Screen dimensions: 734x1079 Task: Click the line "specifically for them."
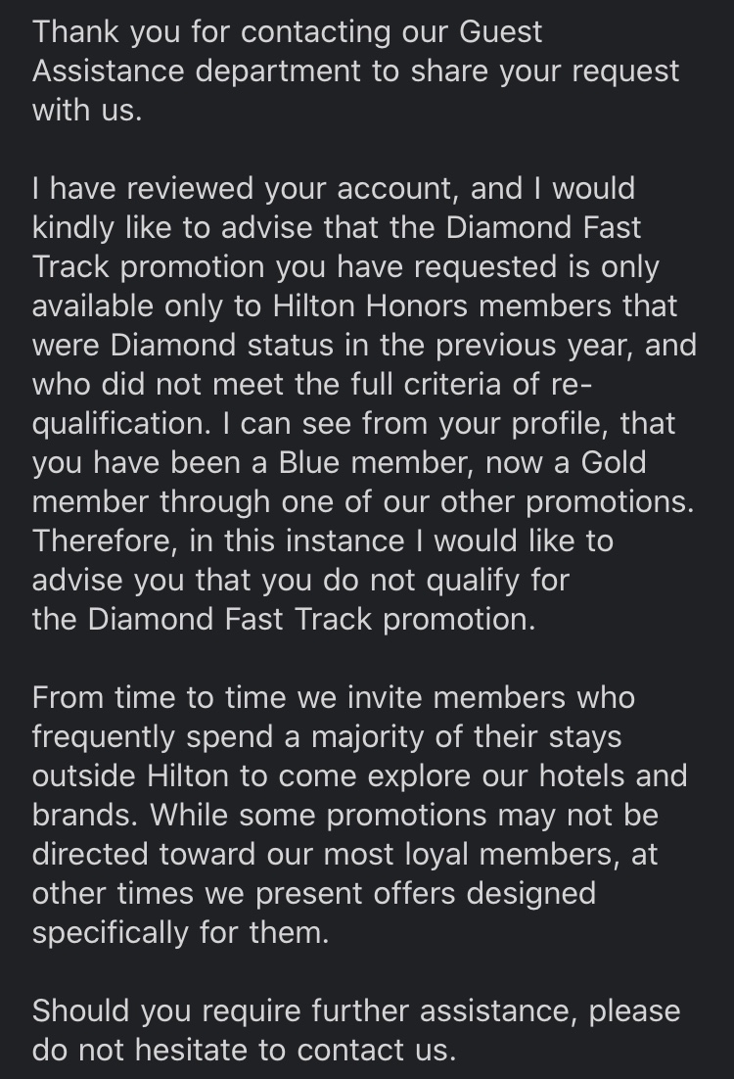180,932
